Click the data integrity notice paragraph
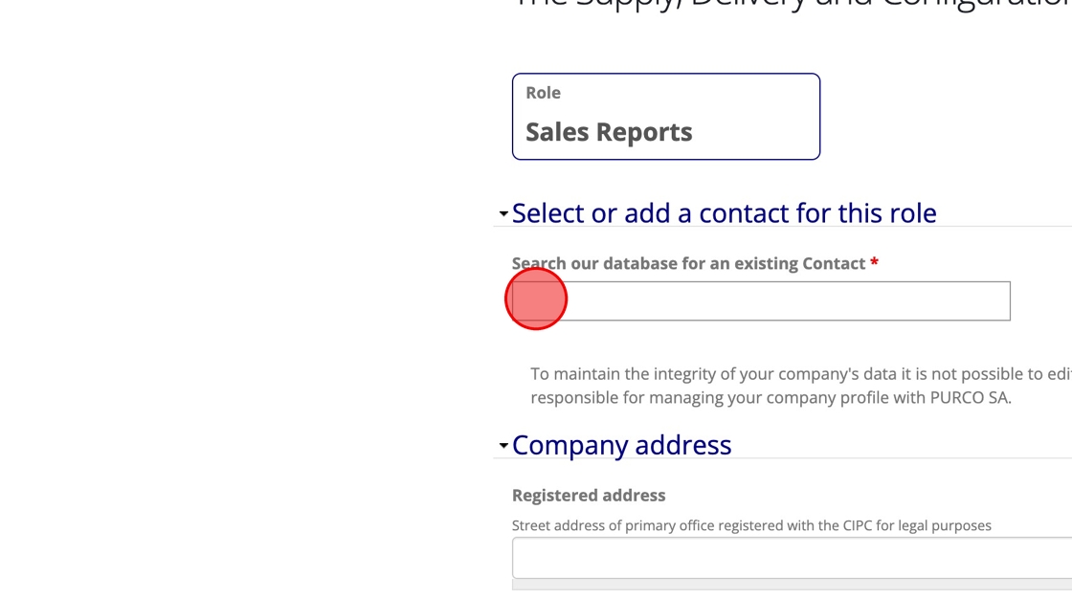This screenshot has width=1072, height=599. (801, 386)
